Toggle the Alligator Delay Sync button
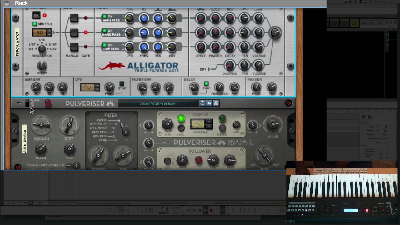Viewport: 400px width, 225px height. (x=206, y=84)
